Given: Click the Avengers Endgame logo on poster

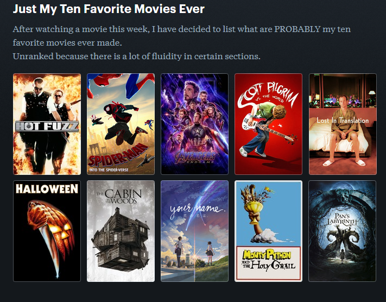Looking at the screenshot, I should (x=195, y=156).
